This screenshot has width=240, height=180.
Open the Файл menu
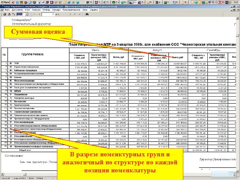coord(7,10)
